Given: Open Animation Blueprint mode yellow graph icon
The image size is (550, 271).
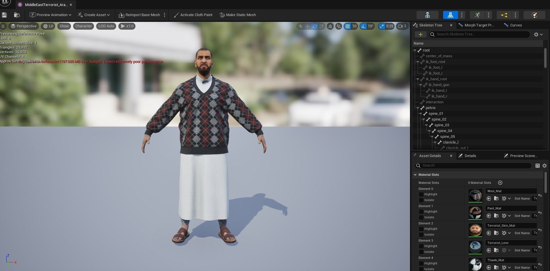Looking at the screenshot, I should pyautogui.click(x=504, y=15).
